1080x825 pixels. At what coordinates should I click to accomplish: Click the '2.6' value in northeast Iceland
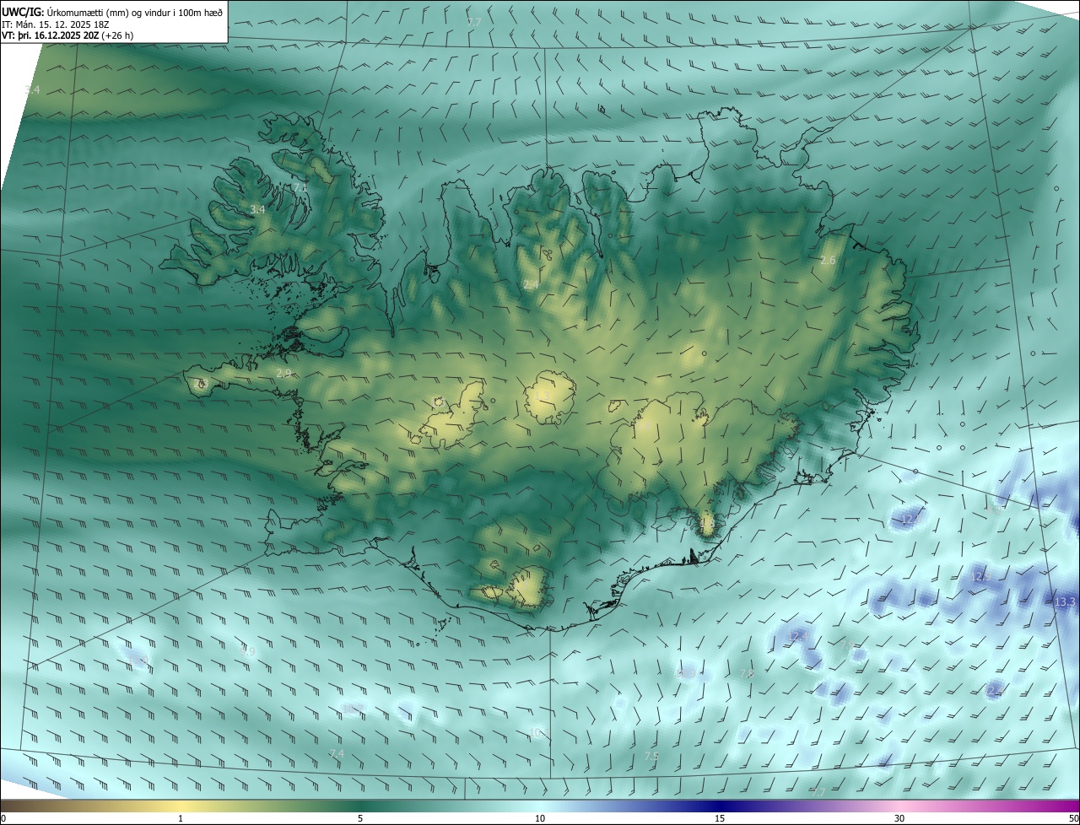[828, 260]
